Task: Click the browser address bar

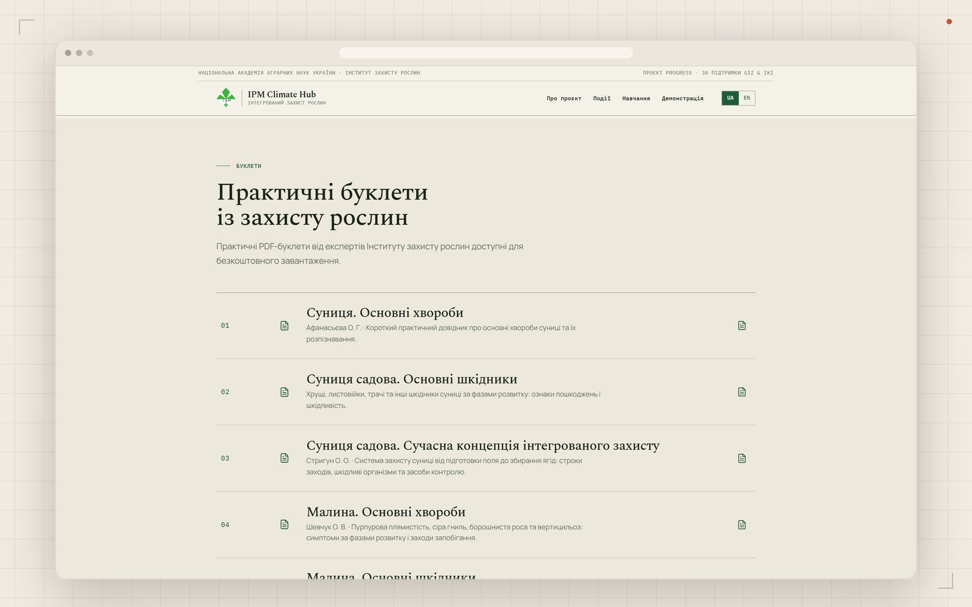Action: [x=486, y=53]
